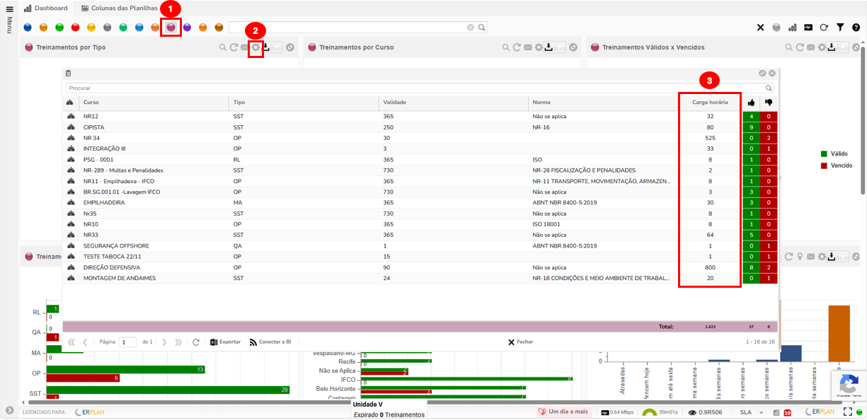Click the settings gear in Treinamentos por Tipo

point(255,47)
